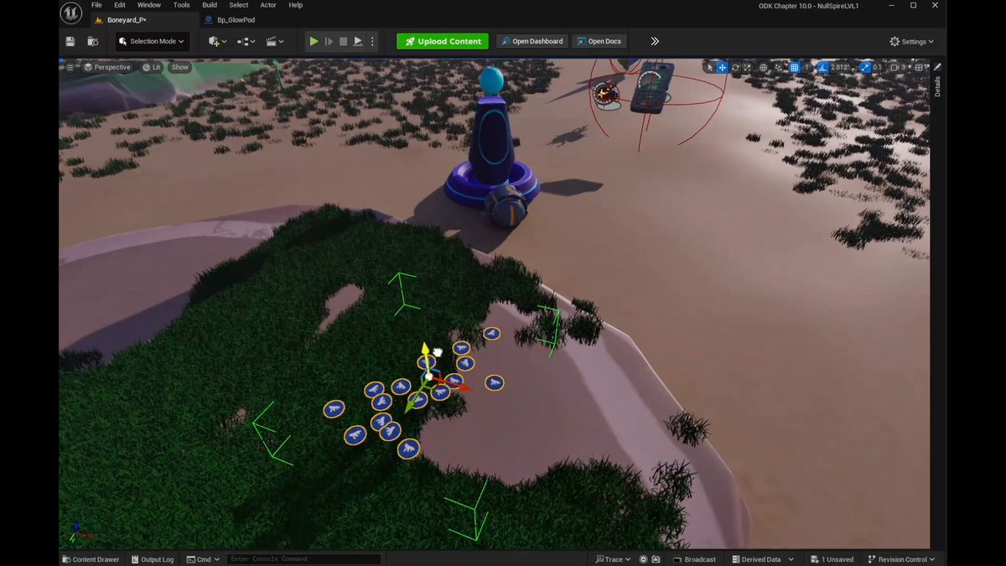Click the viewport layout maximize icon
The image size is (1006, 566).
919,67
